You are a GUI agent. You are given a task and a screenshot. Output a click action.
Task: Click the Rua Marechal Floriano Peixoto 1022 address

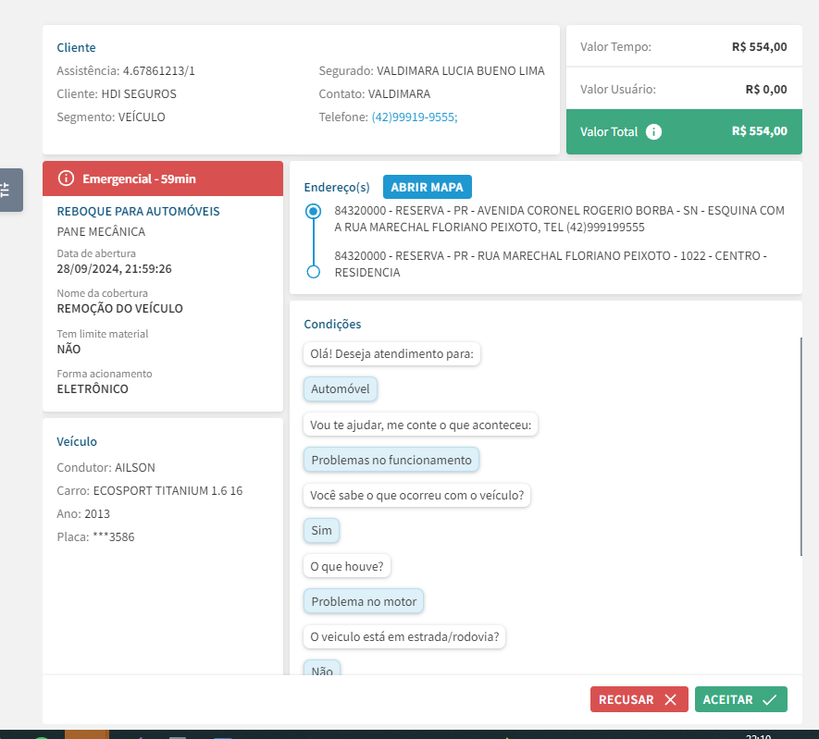click(550, 264)
